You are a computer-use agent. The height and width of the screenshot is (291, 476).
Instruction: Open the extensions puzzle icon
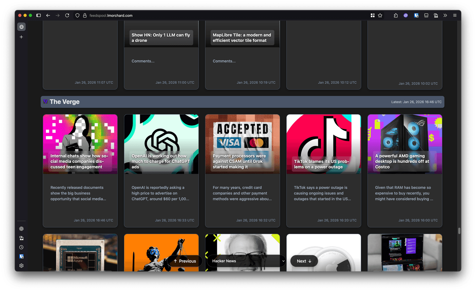click(396, 15)
